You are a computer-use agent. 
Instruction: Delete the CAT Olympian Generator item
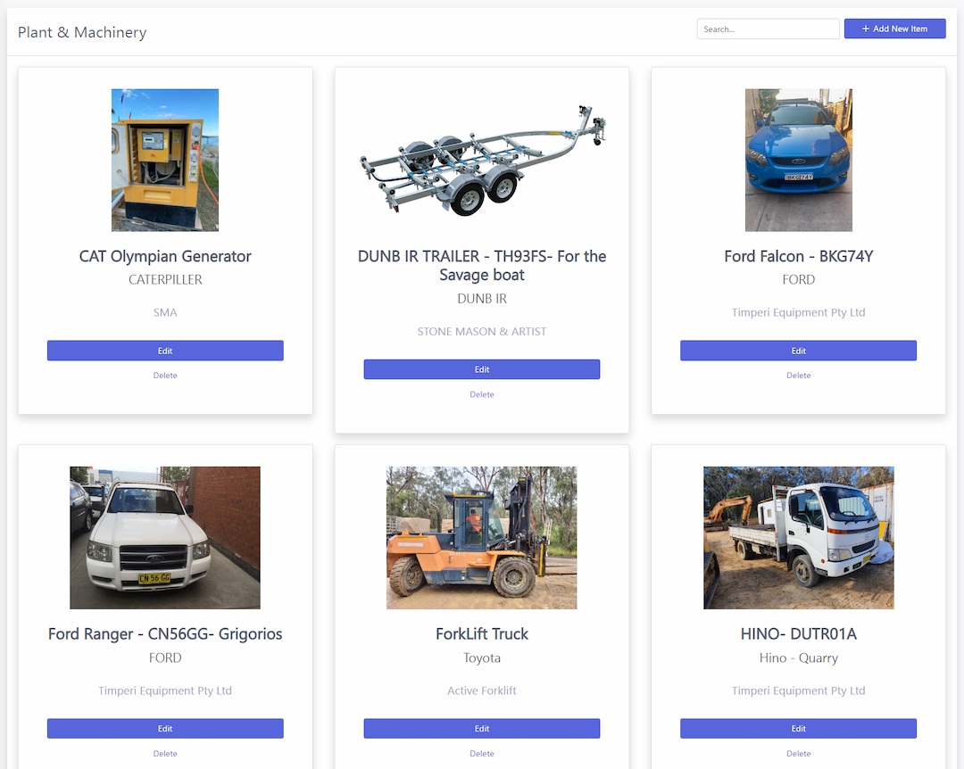click(x=165, y=376)
